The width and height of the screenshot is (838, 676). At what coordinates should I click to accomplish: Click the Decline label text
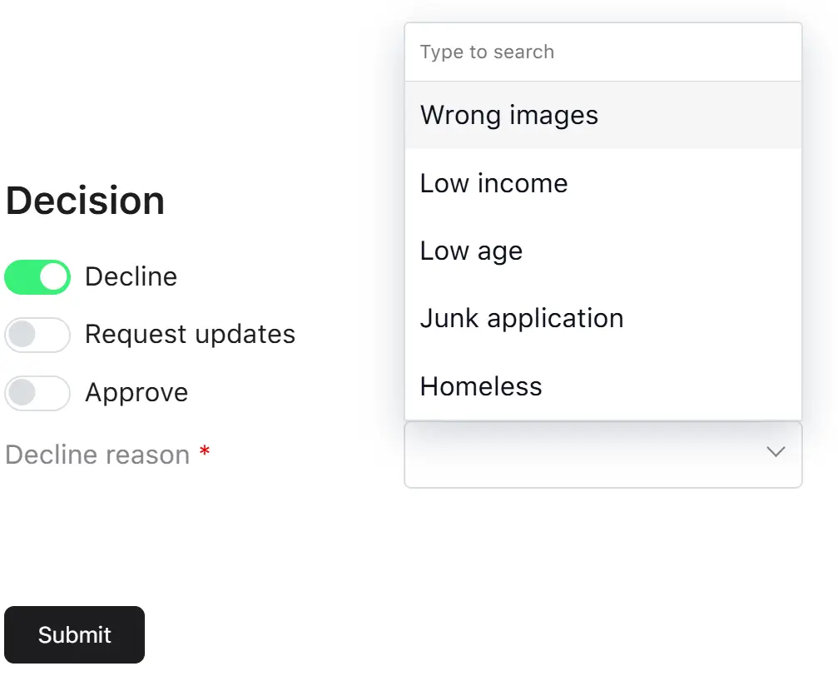pyautogui.click(x=131, y=276)
